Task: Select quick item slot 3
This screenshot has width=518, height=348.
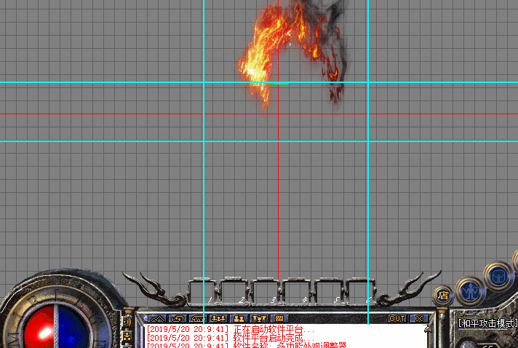Action: pyautogui.click(x=265, y=291)
